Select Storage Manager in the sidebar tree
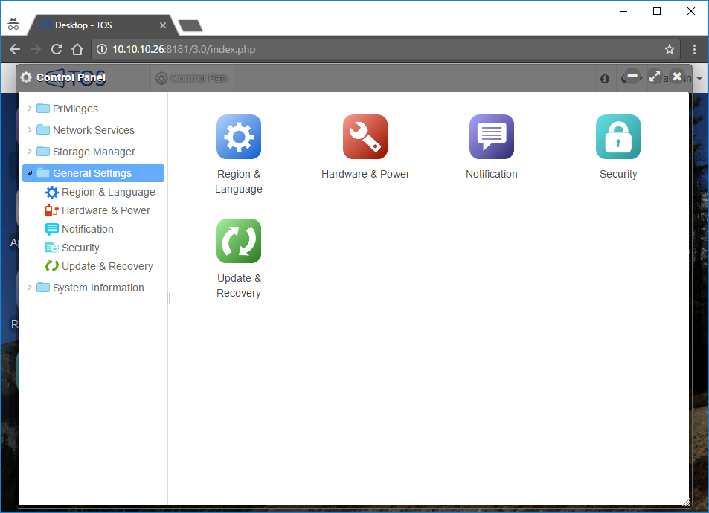Viewport: 709px width, 513px height. [94, 152]
